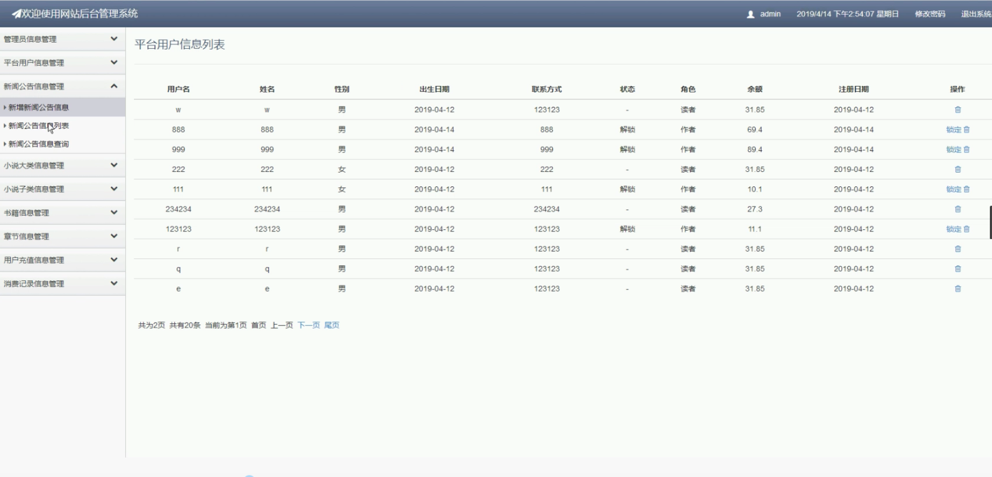Screen dimensions: 992x477
Task: Click 上一页 pagination text
Action: point(282,325)
